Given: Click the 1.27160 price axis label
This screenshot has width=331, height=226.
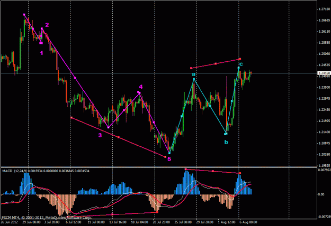Looking at the screenshot, I should coord(324,9).
